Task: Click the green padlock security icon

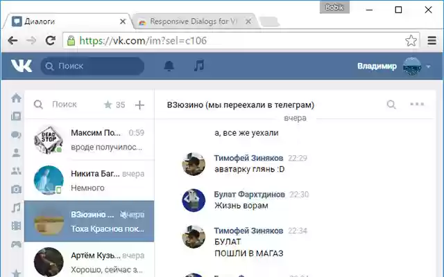Action: click(71, 41)
